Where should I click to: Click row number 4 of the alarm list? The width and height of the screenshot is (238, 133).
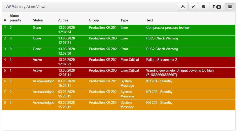pos(5,60)
